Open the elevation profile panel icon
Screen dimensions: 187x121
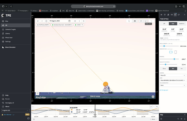pyautogui.click(x=168, y=15)
